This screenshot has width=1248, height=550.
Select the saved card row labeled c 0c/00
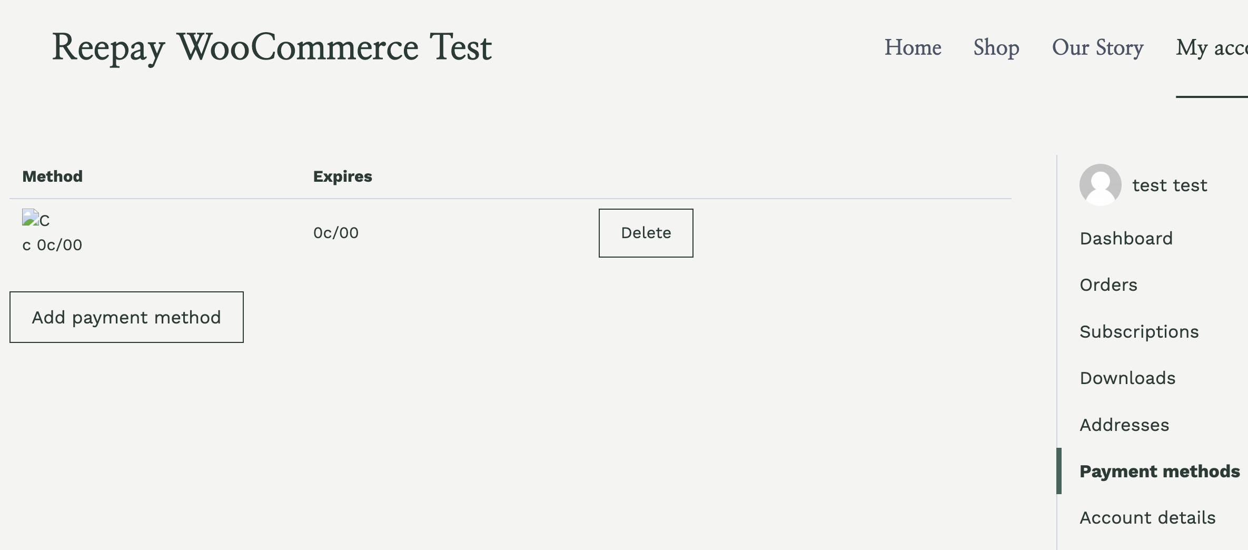point(52,244)
